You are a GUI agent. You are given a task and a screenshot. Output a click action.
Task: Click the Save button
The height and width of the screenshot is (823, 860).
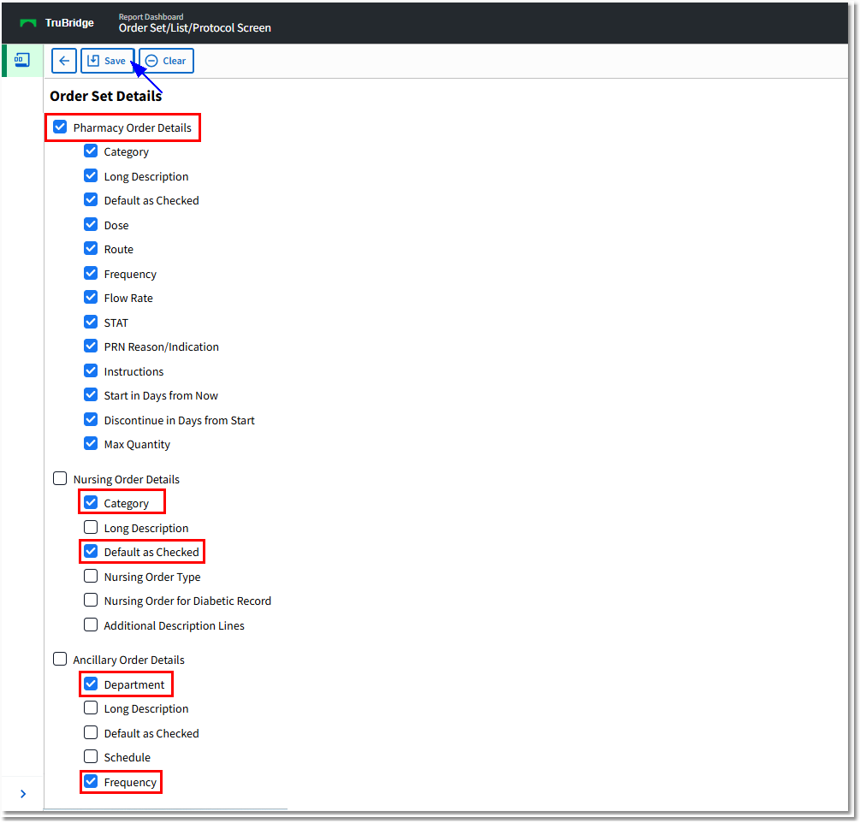click(x=108, y=60)
